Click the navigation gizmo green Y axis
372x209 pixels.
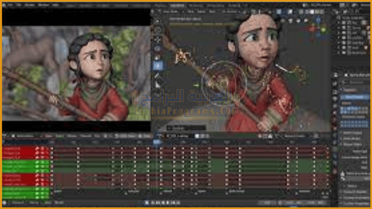click(324, 30)
